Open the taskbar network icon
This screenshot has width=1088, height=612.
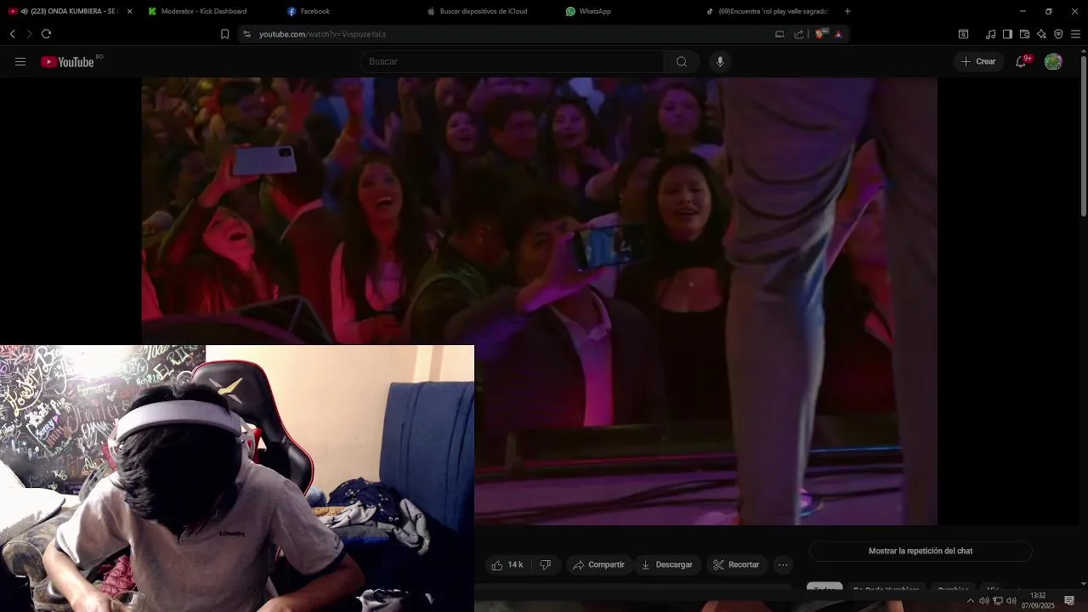click(x=998, y=601)
